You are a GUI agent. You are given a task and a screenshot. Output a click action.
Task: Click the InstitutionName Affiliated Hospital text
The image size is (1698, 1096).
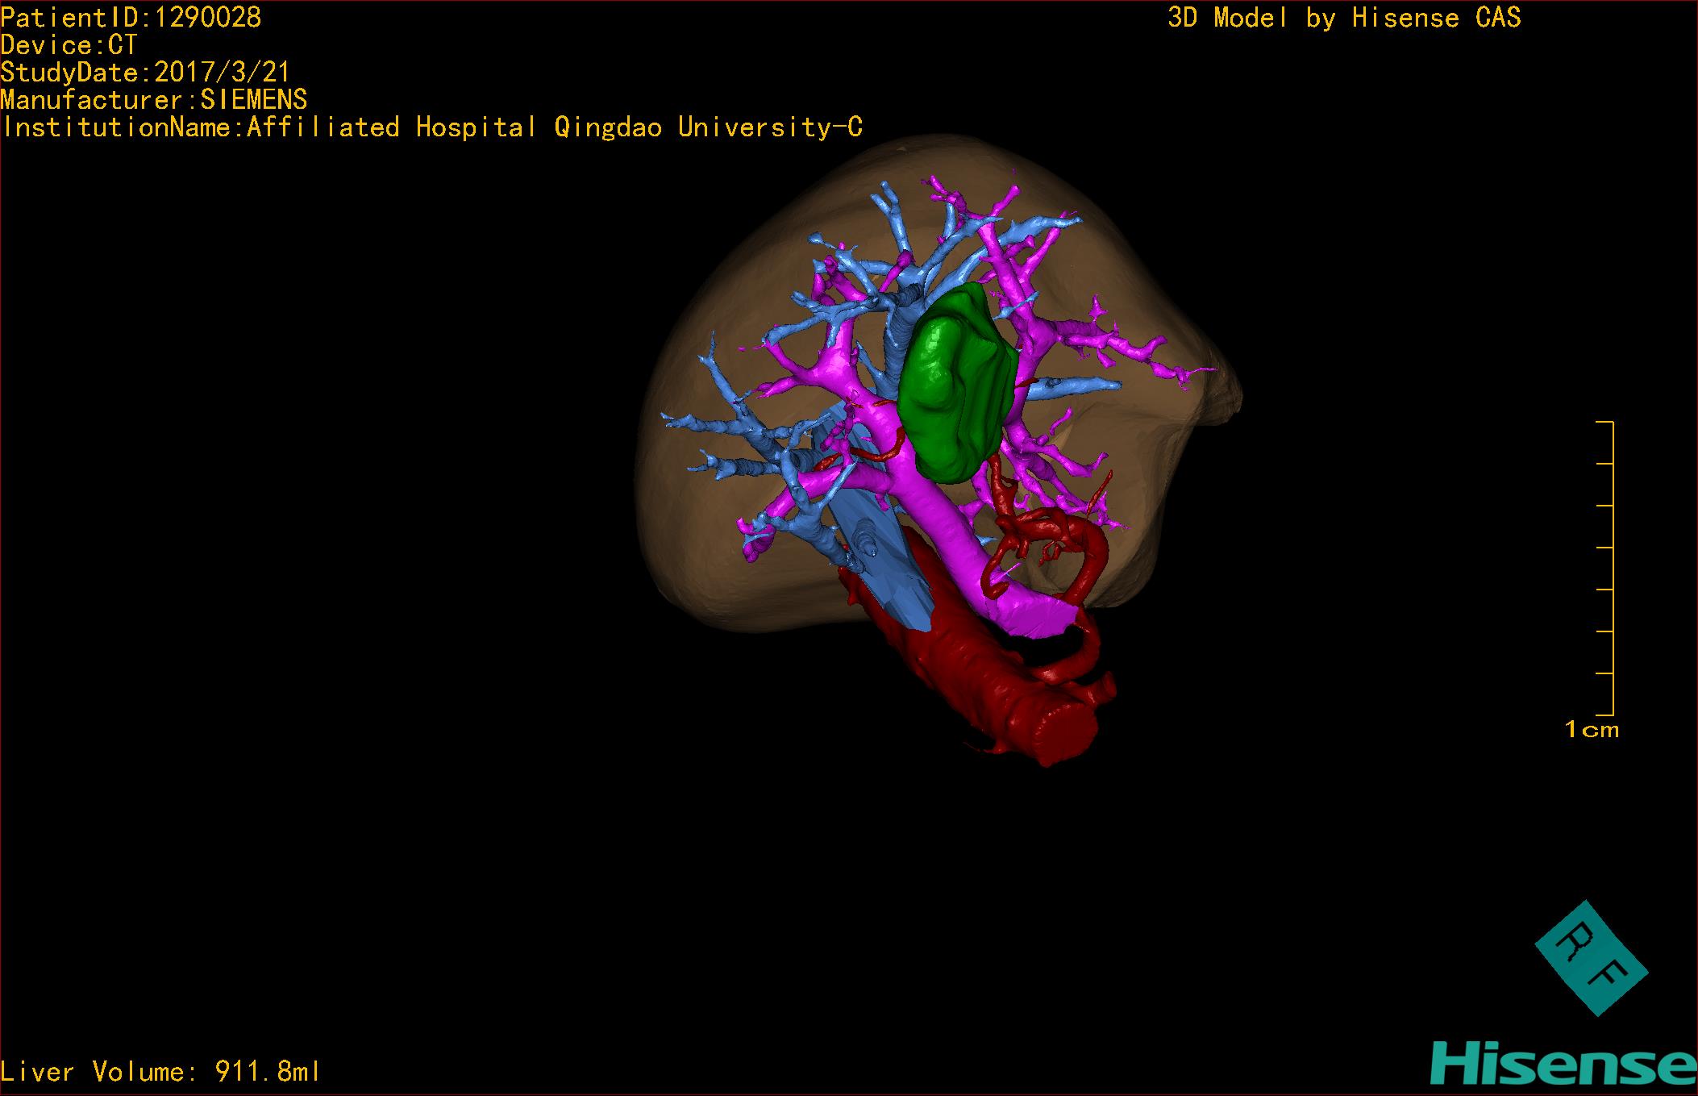[432, 127]
